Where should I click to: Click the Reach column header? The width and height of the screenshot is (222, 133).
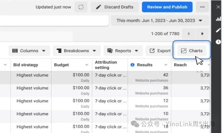[180, 65]
